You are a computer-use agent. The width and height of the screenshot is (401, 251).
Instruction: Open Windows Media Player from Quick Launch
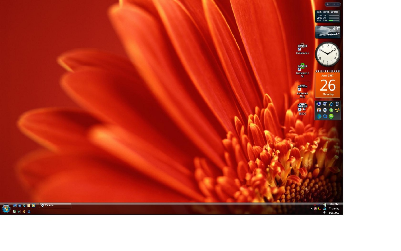tap(34, 206)
